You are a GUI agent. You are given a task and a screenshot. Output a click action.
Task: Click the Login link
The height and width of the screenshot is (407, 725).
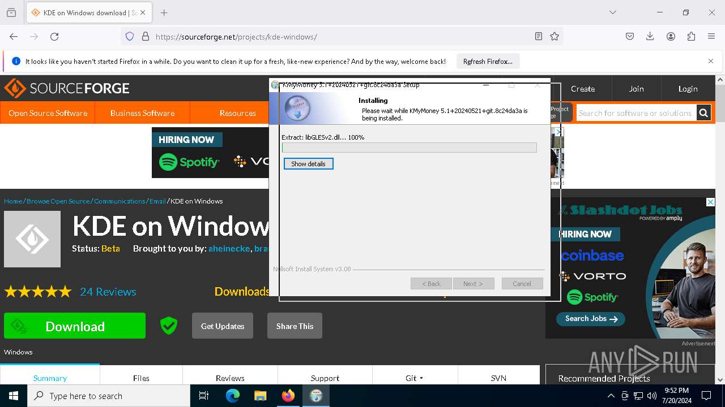point(688,89)
